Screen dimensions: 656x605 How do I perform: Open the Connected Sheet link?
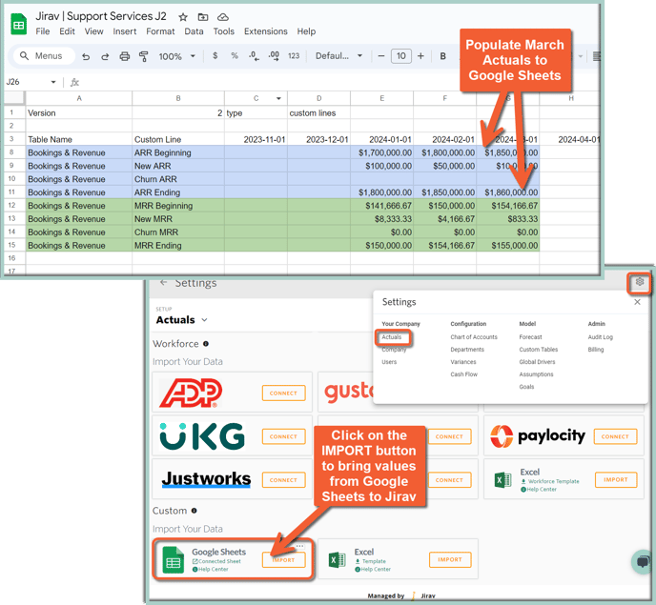coord(216,561)
